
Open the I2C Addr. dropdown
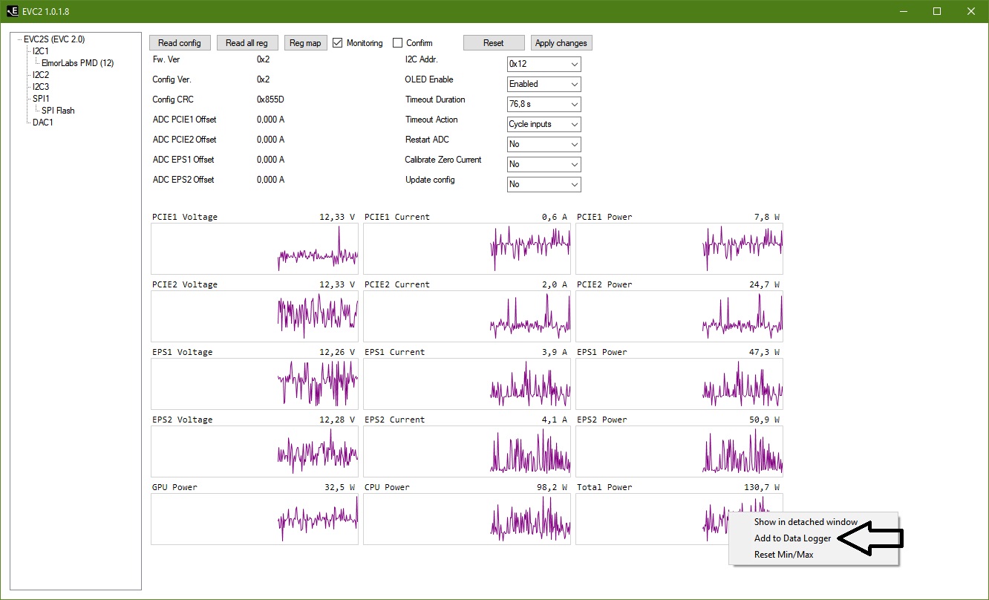pyautogui.click(x=544, y=65)
